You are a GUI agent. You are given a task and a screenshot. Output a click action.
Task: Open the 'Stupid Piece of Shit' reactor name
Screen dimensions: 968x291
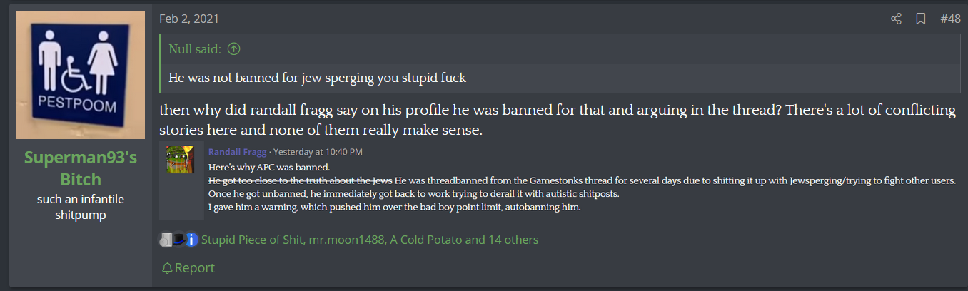coord(253,240)
